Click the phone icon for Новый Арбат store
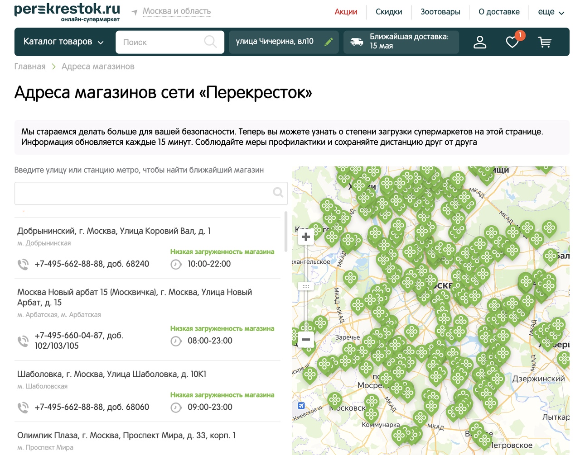 tap(23, 341)
